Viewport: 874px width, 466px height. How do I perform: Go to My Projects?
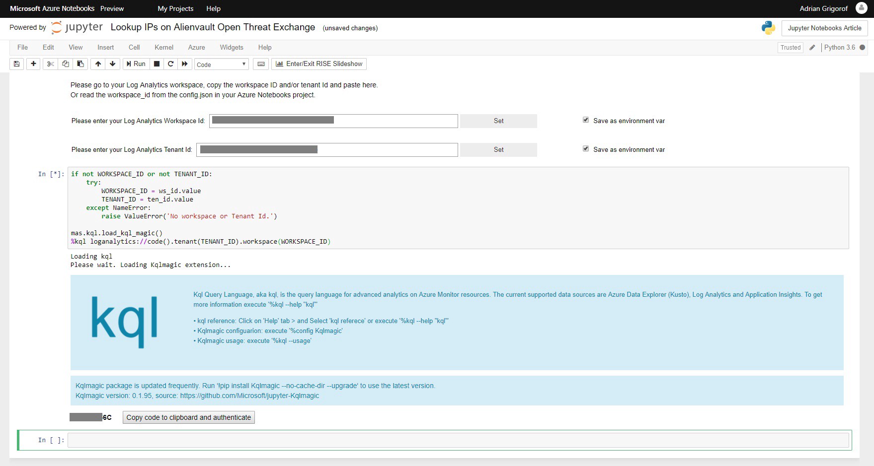[x=175, y=8]
